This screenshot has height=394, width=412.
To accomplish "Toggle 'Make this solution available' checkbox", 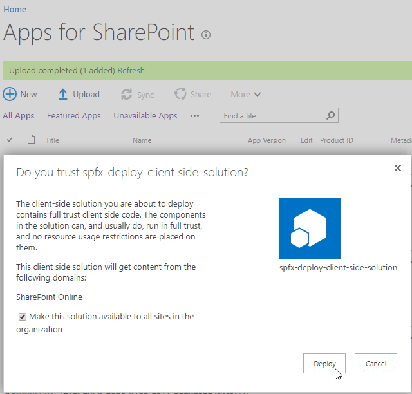I will [x=23, y=317].
